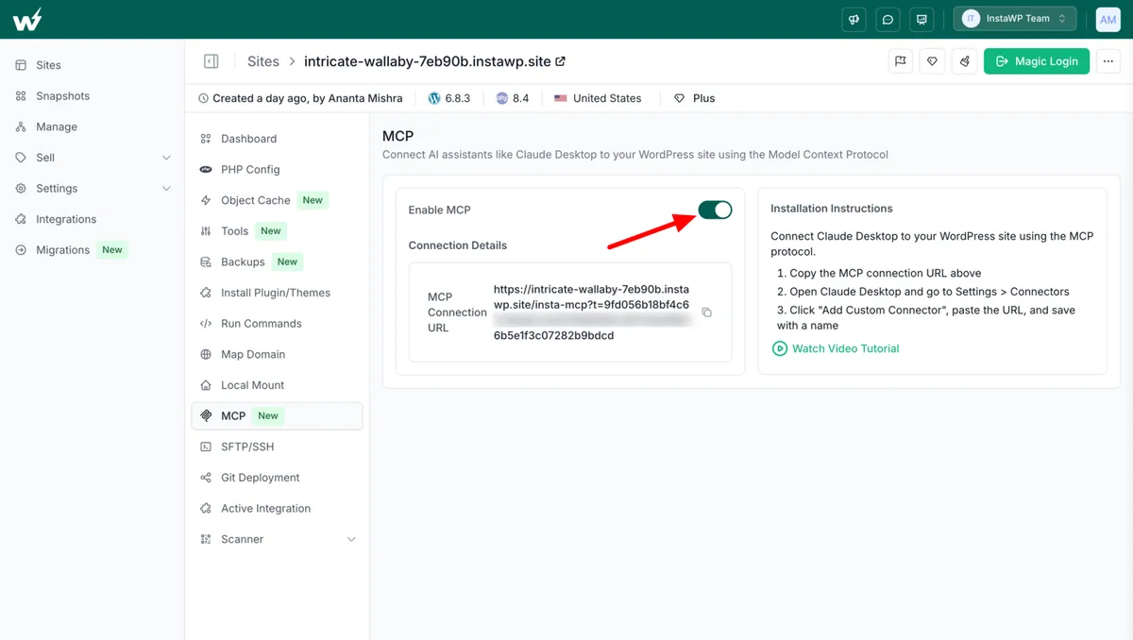This screenshot has width=1133, height=640.
Task: Click the InstaWP logo icon
Action: [28, 19]
